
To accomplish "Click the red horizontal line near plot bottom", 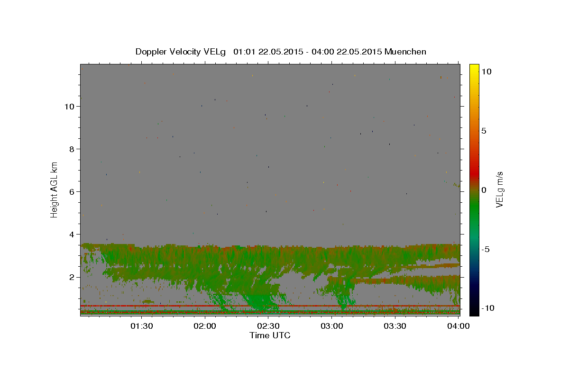I will tap(270, 306).
